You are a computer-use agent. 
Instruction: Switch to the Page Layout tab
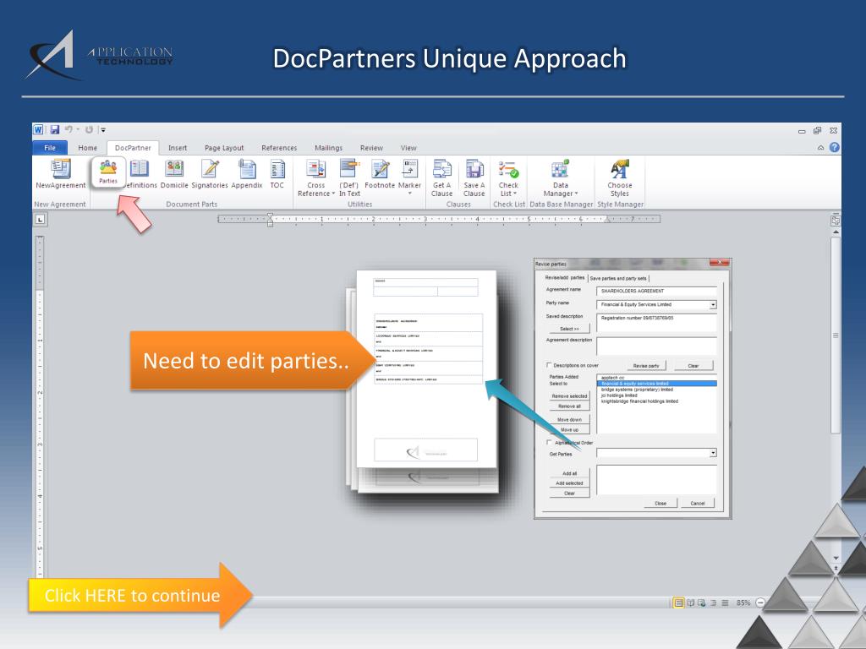coord(223,148)
